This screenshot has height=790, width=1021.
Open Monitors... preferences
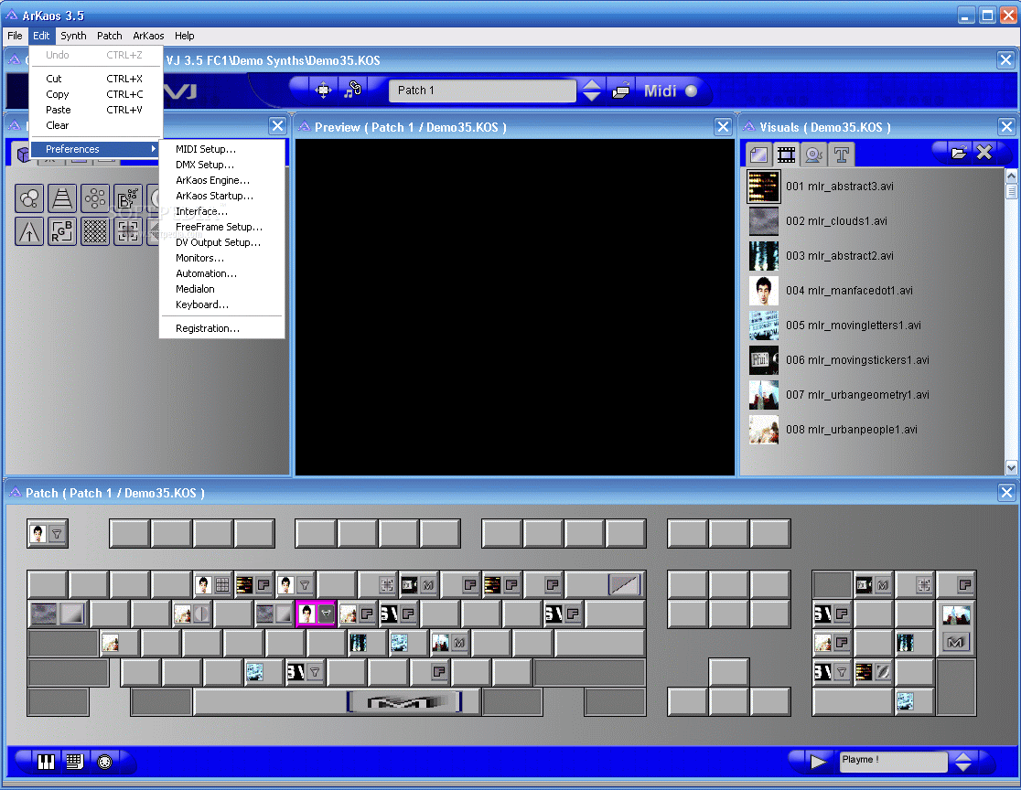tap(222, 259)
